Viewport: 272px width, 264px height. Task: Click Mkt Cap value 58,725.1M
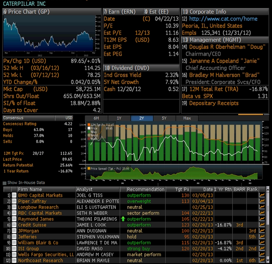(x=88, y=89)
